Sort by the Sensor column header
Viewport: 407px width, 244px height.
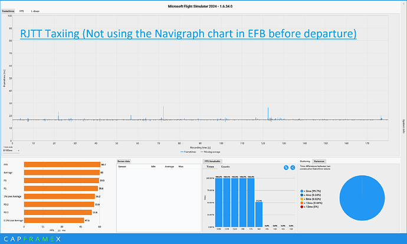[122, 166]
